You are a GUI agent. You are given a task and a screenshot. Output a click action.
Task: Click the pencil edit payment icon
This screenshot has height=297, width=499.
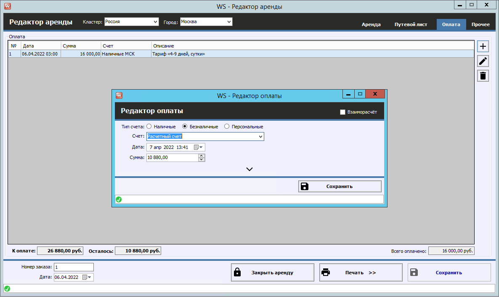[483, 61]
